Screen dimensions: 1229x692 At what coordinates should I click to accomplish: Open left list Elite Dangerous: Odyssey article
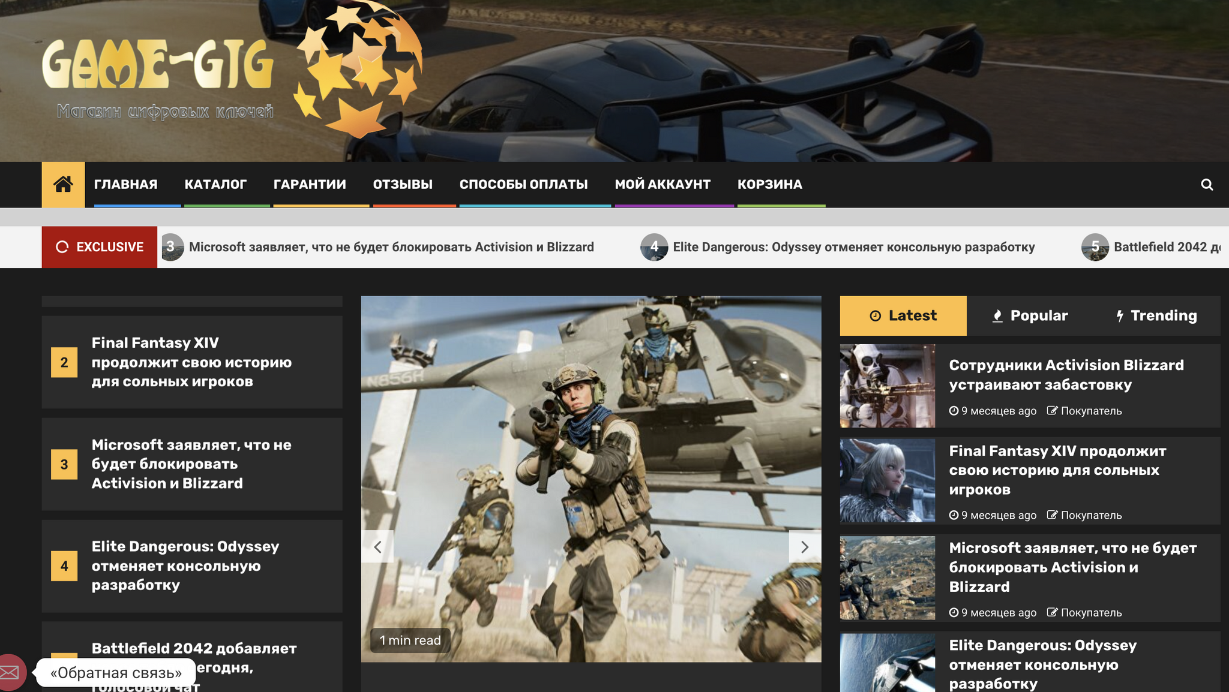click(x=185, y=566)
